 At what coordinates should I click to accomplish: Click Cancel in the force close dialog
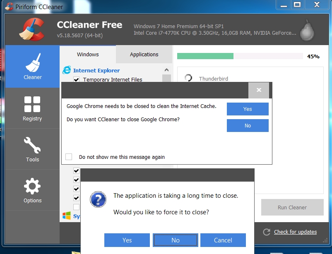[x=223, y=240]
